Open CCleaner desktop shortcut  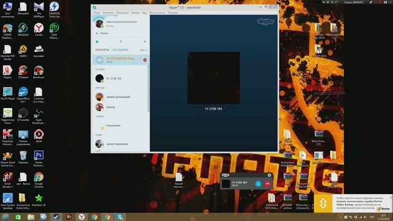coord(23,72)
